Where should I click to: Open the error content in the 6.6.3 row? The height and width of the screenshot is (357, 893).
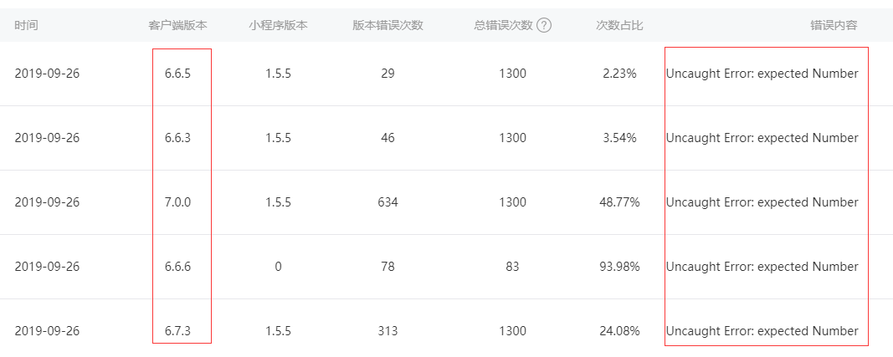(x=762, y=138)
